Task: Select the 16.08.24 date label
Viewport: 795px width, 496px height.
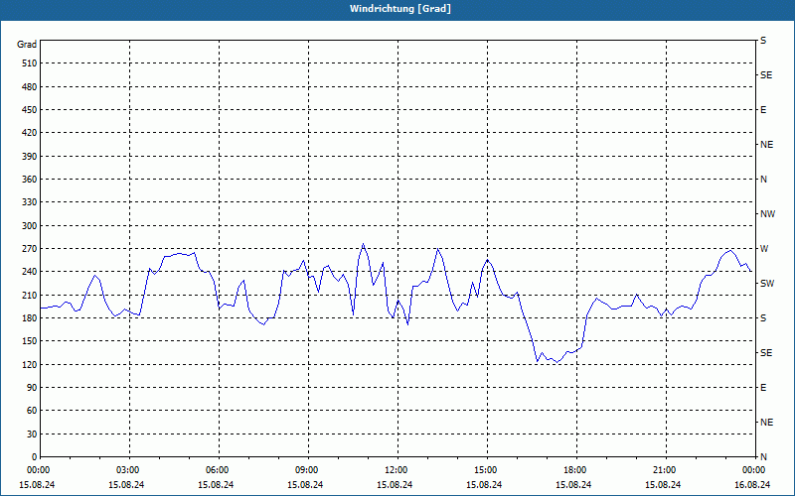Action: [752, 485]
